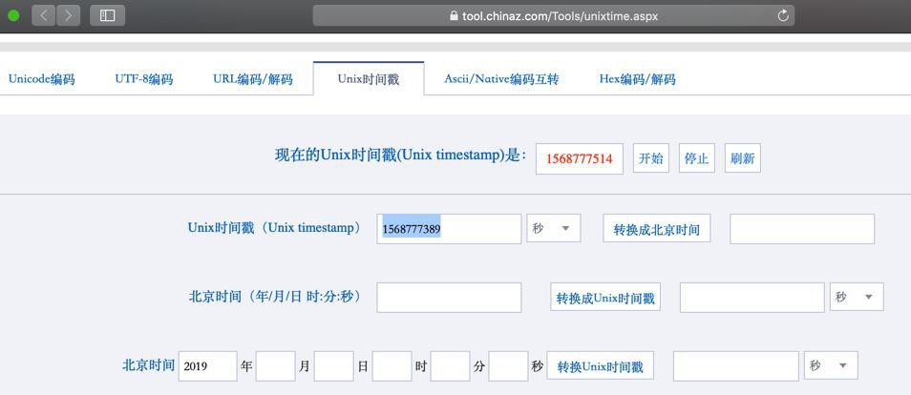This screenshot has width=911, height=395.
Task: Click the year field showing 2019
Action: 208,366
